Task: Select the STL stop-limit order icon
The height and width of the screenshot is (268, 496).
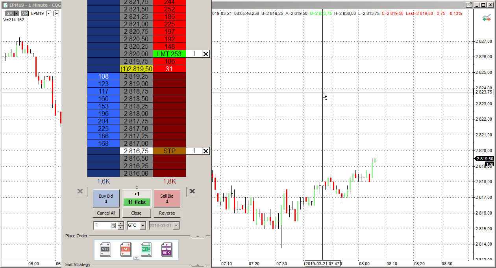Action: coord(146,250)
